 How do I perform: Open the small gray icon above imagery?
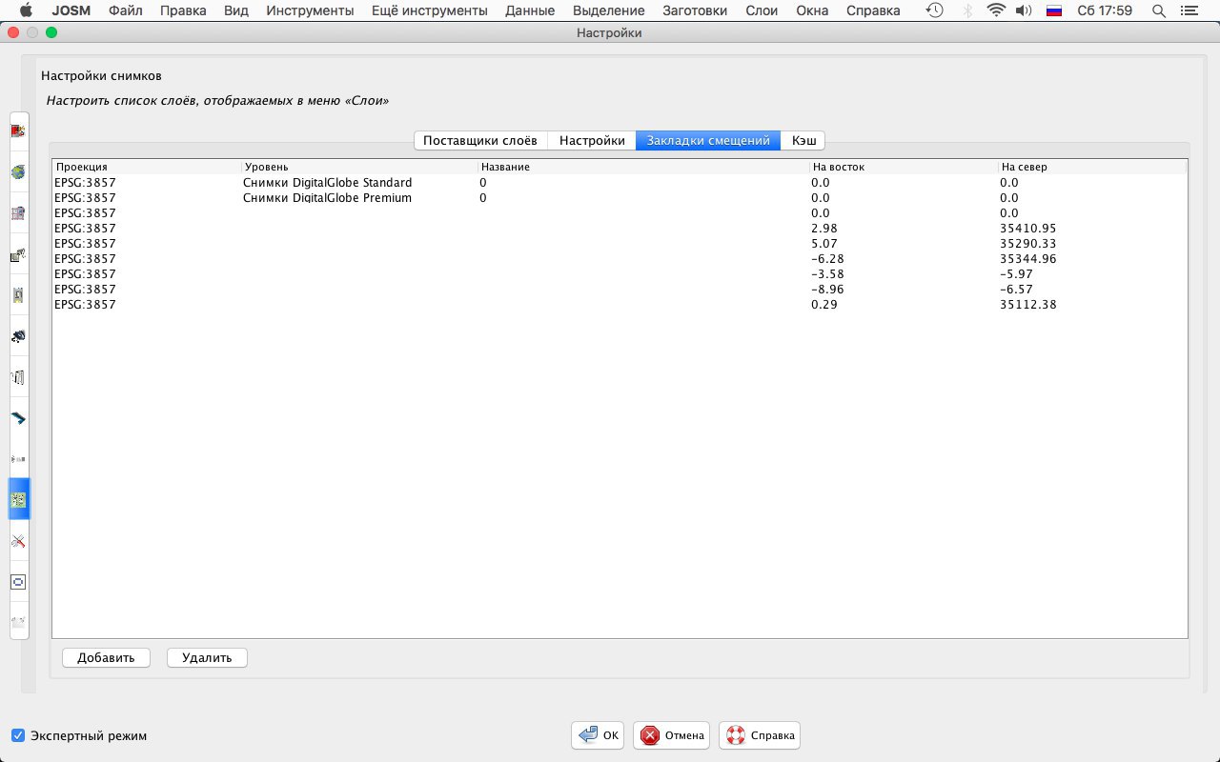[18, 459]
